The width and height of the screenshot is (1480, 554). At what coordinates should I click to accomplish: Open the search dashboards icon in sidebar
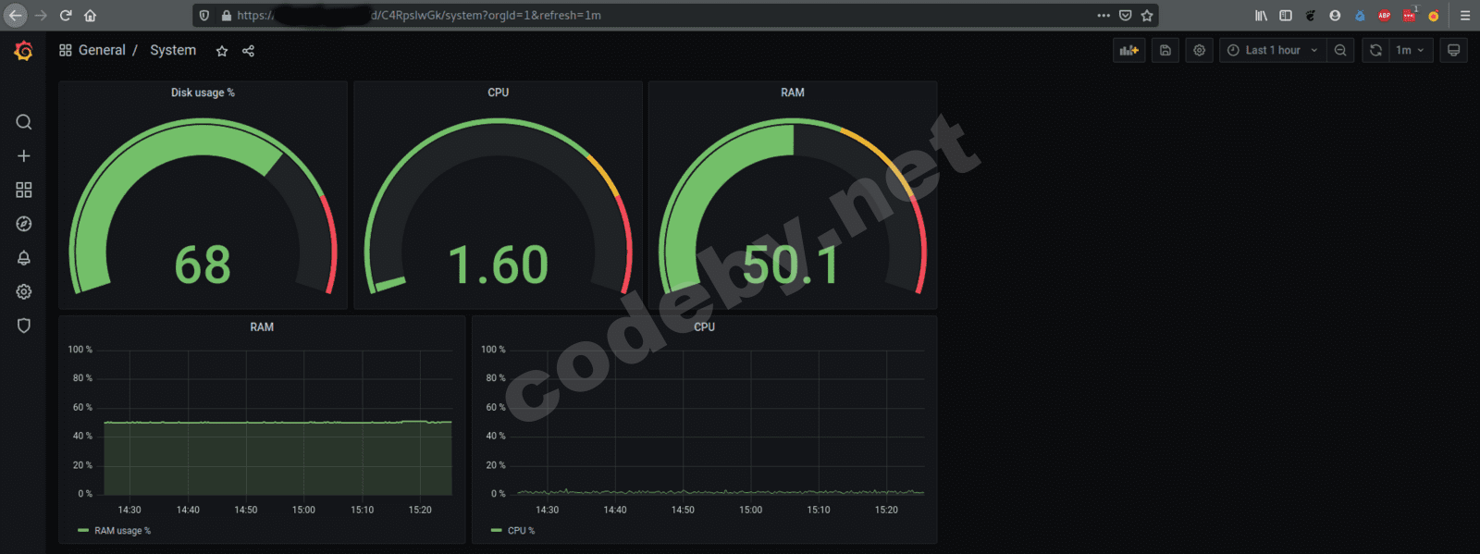click(x=24, y=122)
